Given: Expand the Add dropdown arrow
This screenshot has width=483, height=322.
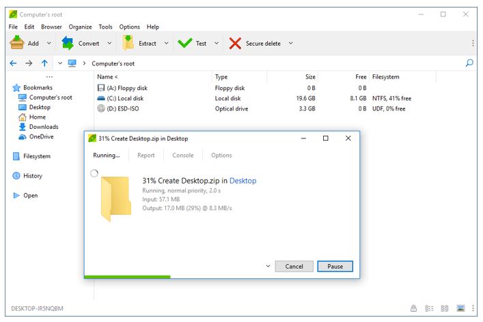Looking at the screenshot, I should click(x=49, y=43).
